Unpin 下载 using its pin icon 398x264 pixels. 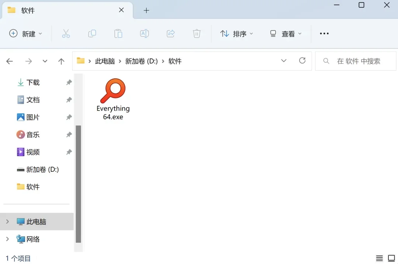coord(69,82)
